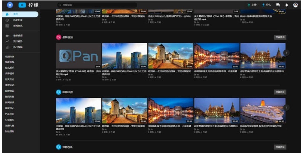Viewport: 303px width, 153px height.
Task: Click 探索更多 in the 最新视频 section
Action: (280, 37)
